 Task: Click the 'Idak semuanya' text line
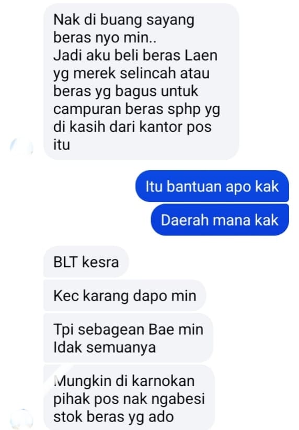[x=105, y=347]
